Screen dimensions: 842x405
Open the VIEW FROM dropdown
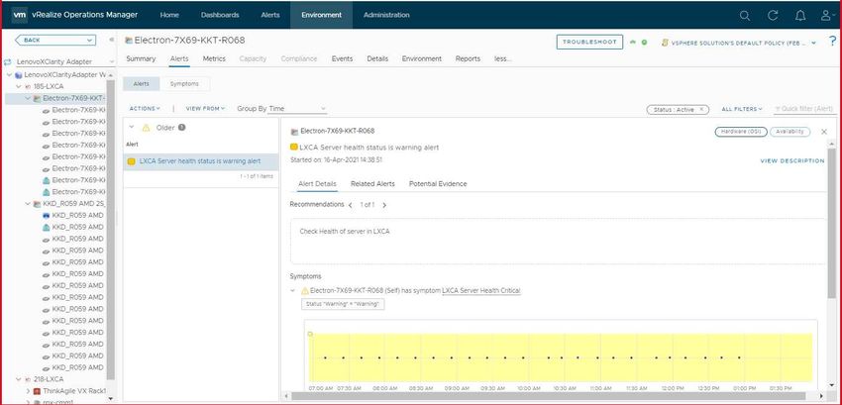click(205, 109)
